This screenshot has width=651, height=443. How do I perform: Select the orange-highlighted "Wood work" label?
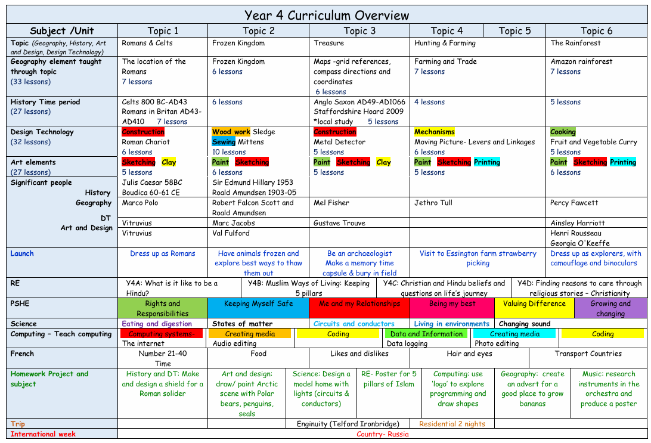tap(231, 132)
